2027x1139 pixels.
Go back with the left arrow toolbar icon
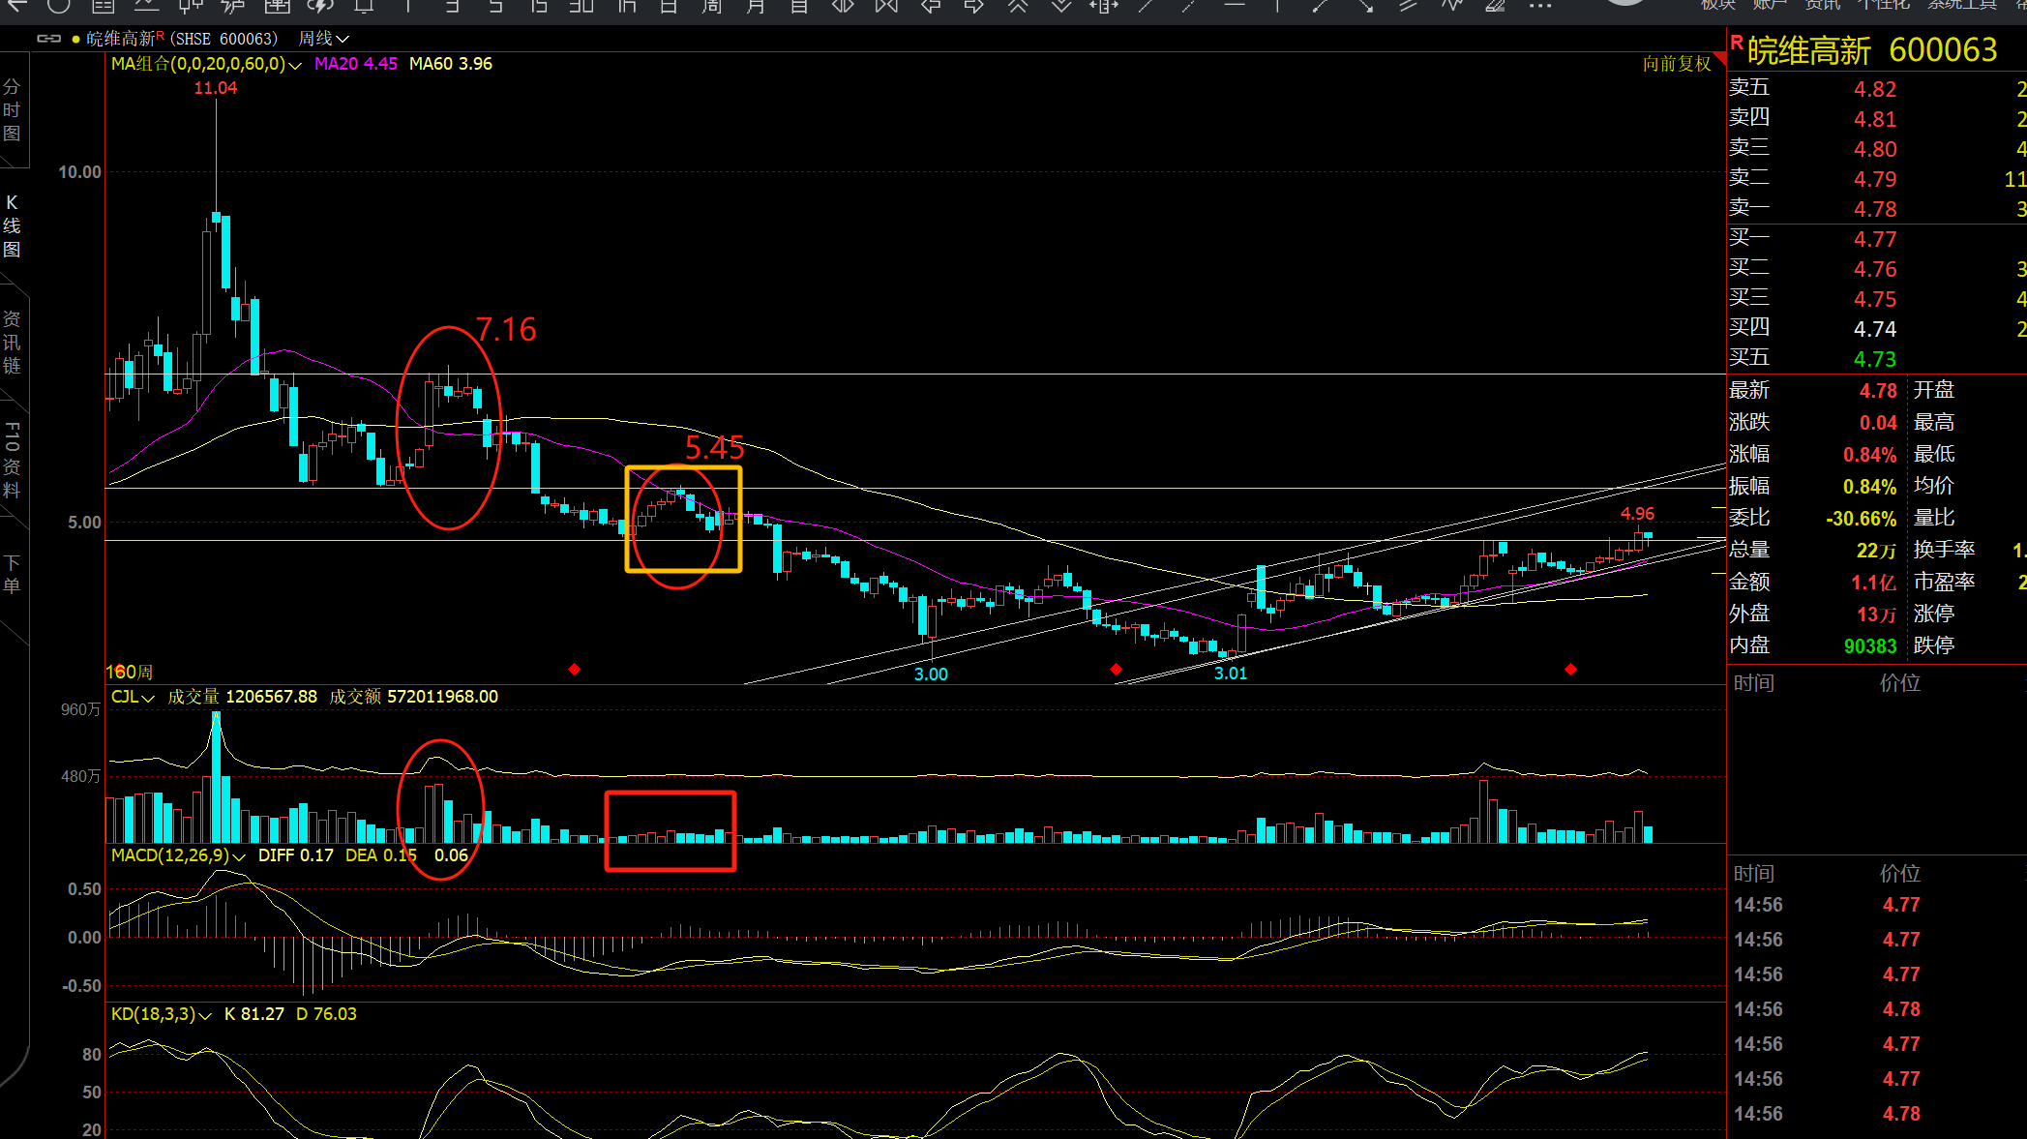click(x=16, y=6)
